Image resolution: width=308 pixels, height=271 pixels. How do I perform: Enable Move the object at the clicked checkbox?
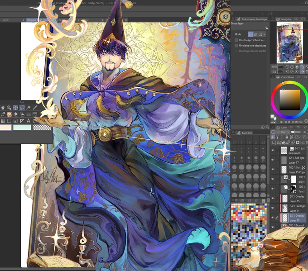point(236,40)
